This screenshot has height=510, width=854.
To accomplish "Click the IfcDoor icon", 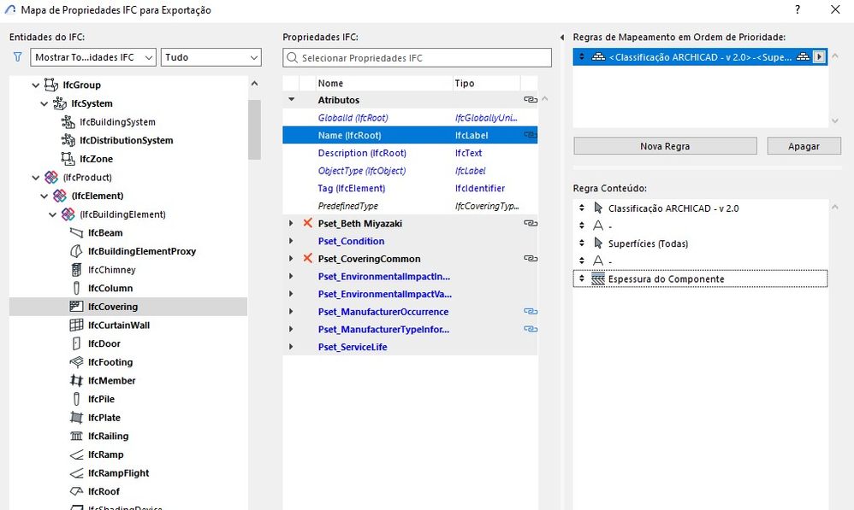I will click(x=75, y=344).
